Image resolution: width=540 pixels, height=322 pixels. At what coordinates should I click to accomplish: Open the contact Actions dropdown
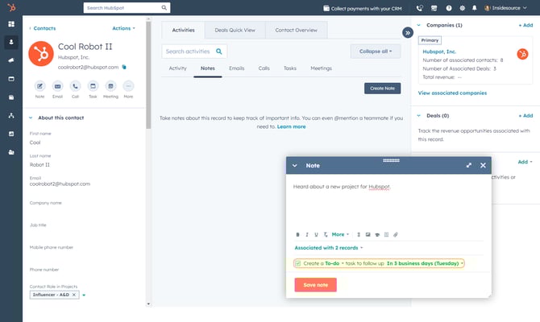(123, 28)
